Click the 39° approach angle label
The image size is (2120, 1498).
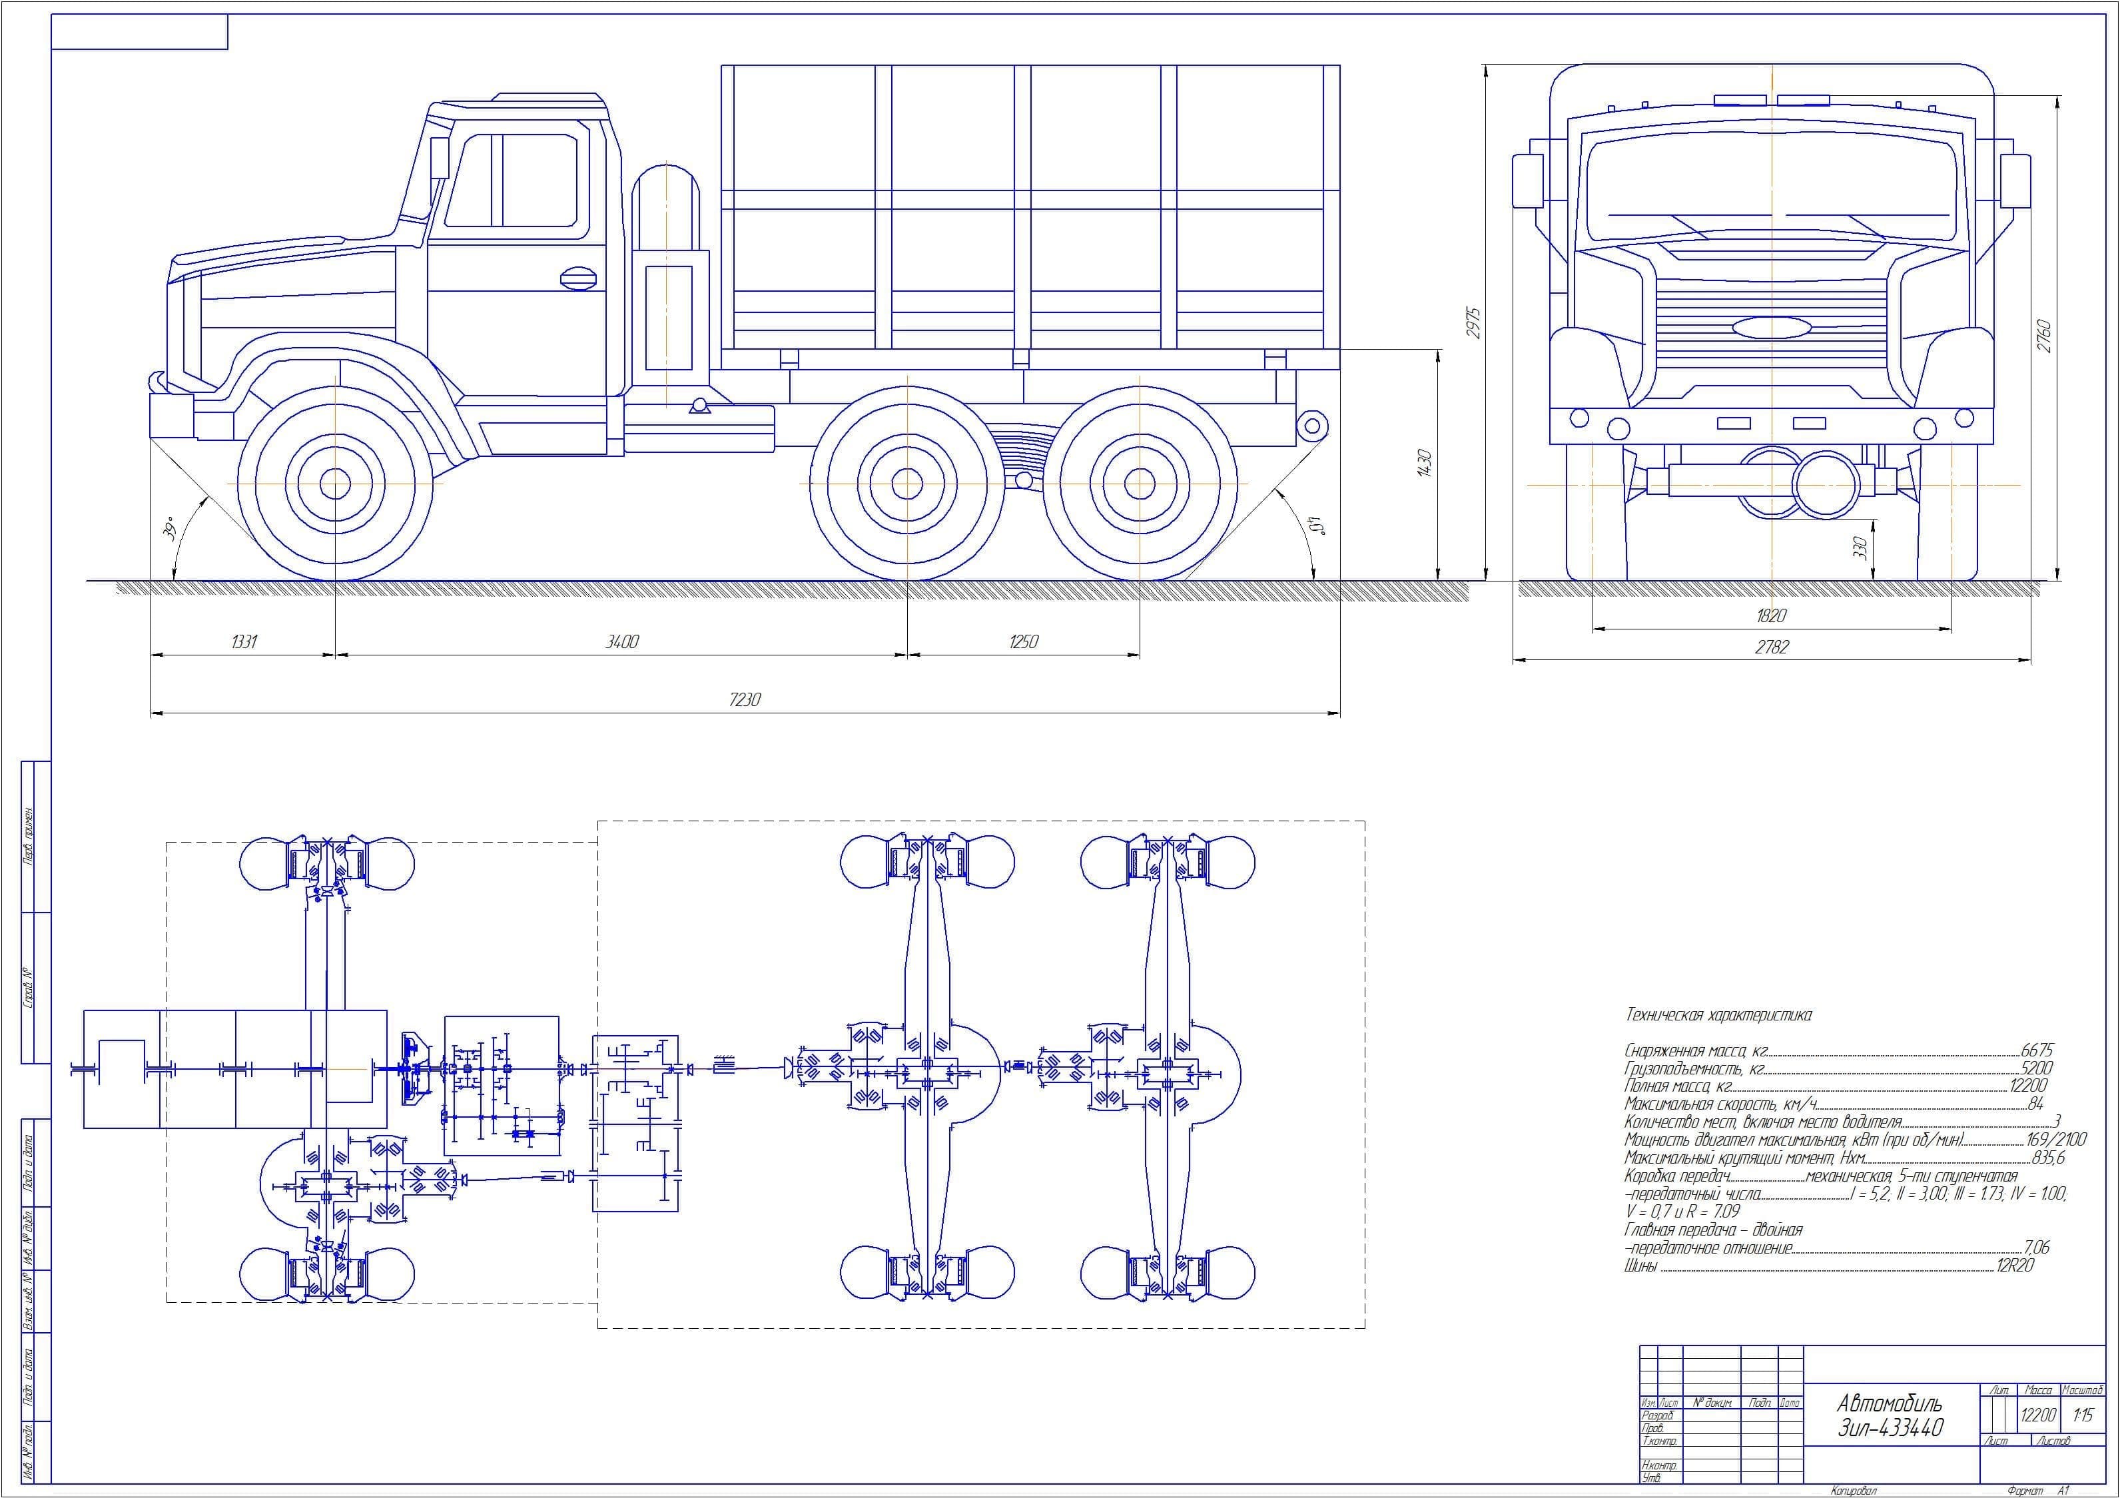tap(170, 530)
